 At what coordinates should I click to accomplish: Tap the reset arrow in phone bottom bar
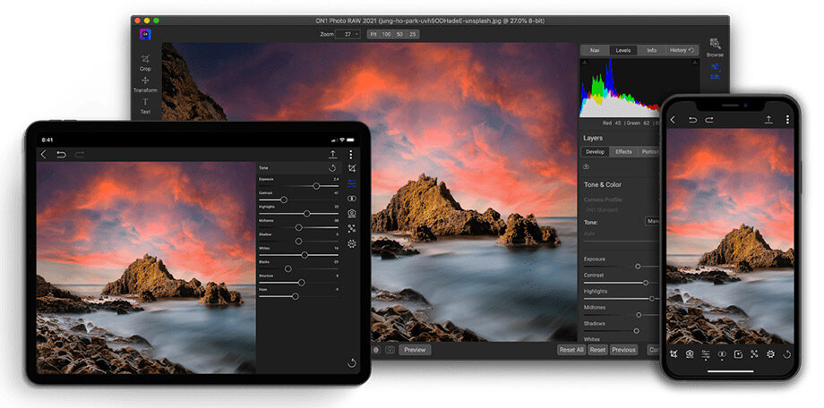point(786,354)
